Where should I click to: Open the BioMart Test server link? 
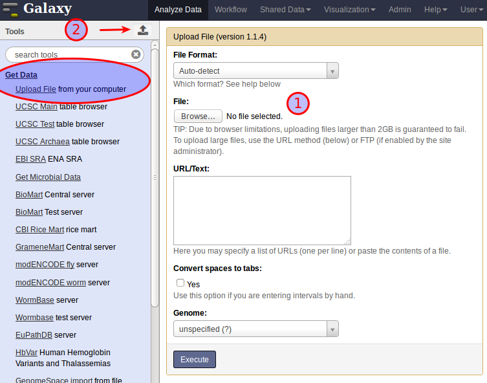point(29,212)
